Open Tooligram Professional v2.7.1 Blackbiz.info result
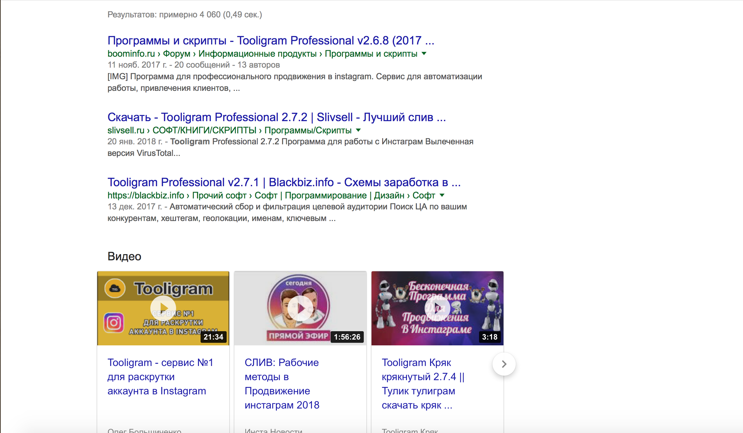Screen dimensions: 743x433 (x=284, y=182)
